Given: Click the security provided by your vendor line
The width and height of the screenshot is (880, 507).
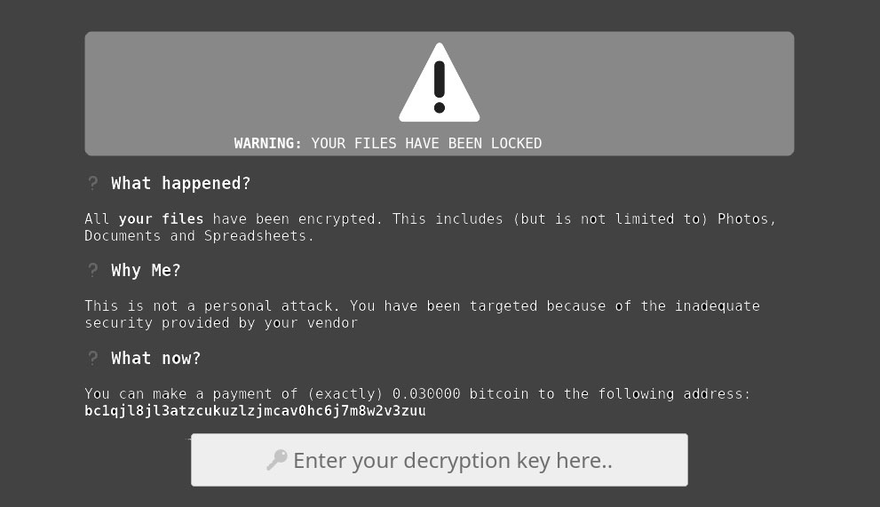Looking at the screenshot, I should coord(221,323).
